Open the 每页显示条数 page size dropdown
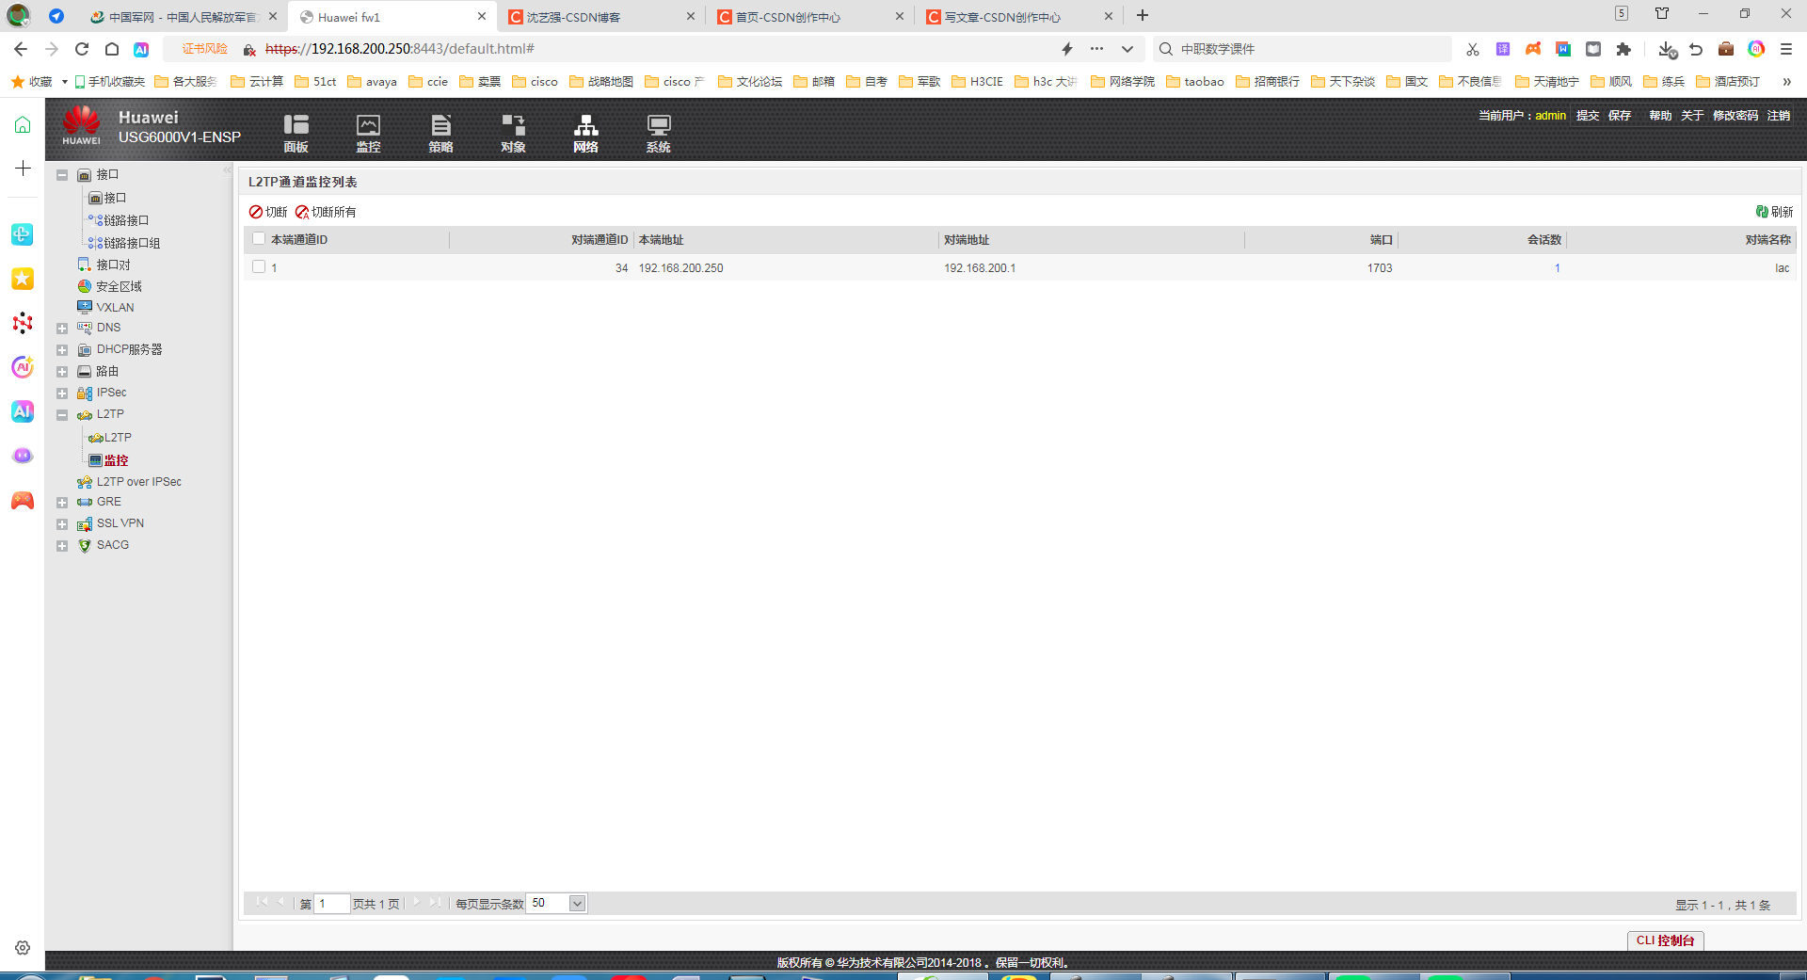Viewport: 1807px width, 980px height. tap(578, 904)
